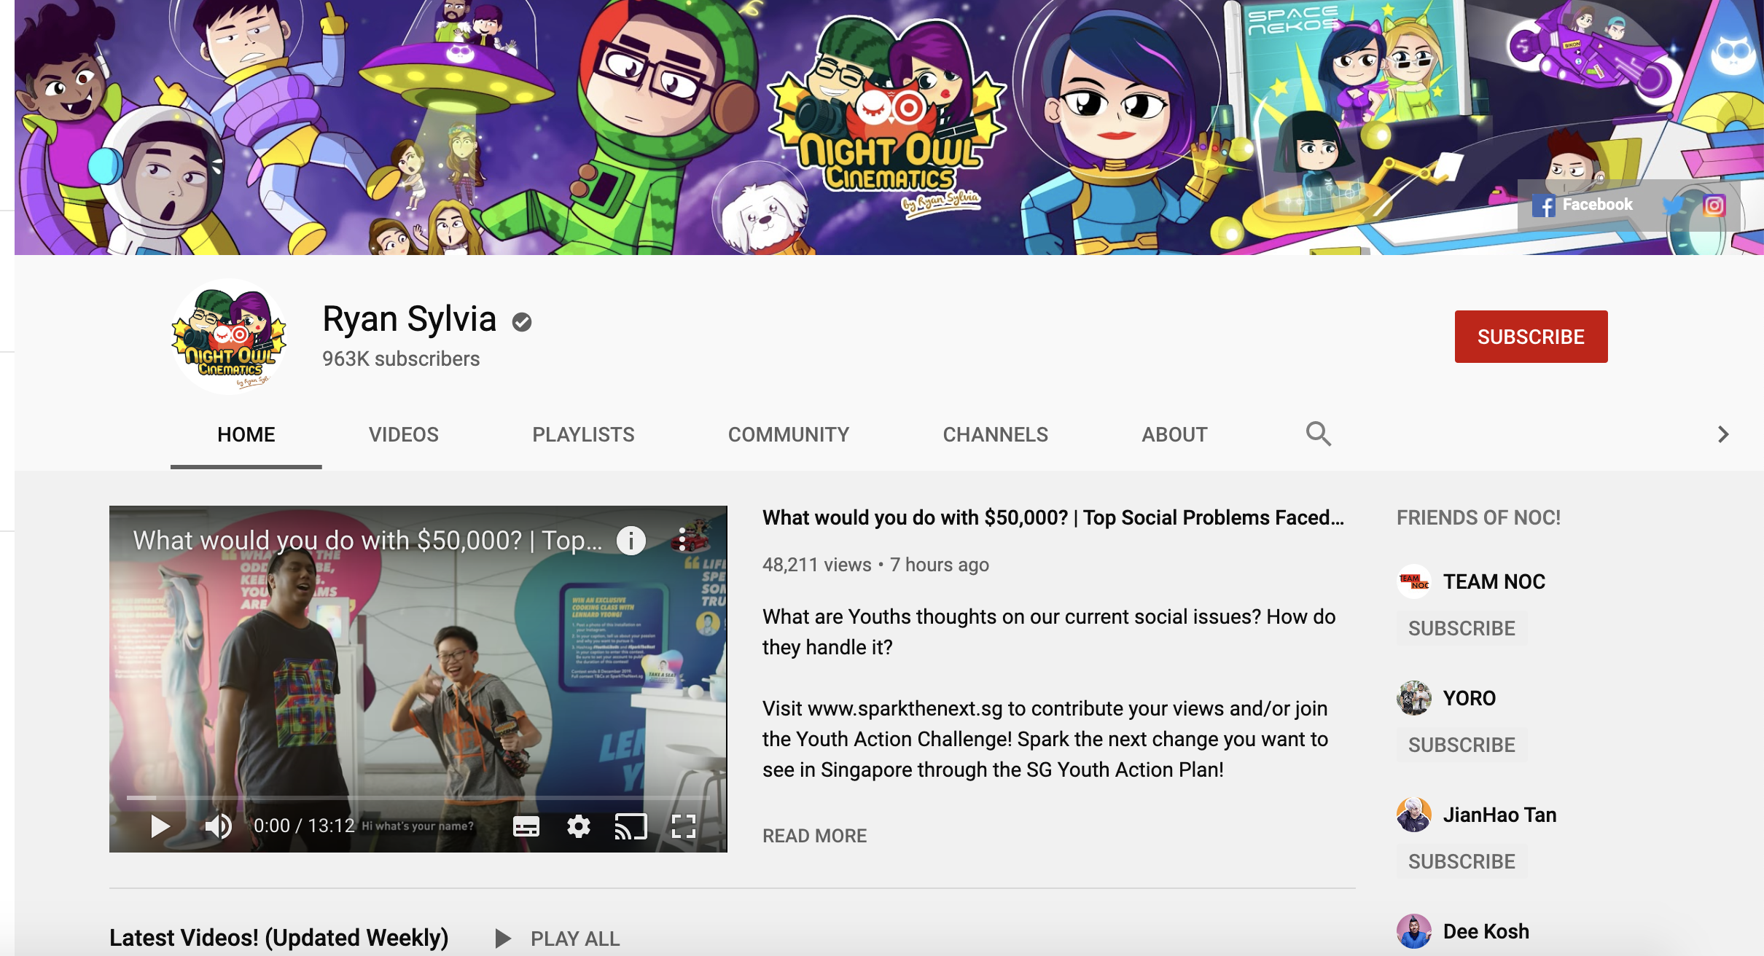Open video settings gear

click(x=579, y=826)
